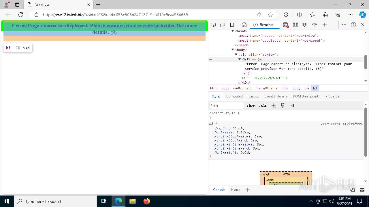Refresh the page with reload icon

pos(21,15)
